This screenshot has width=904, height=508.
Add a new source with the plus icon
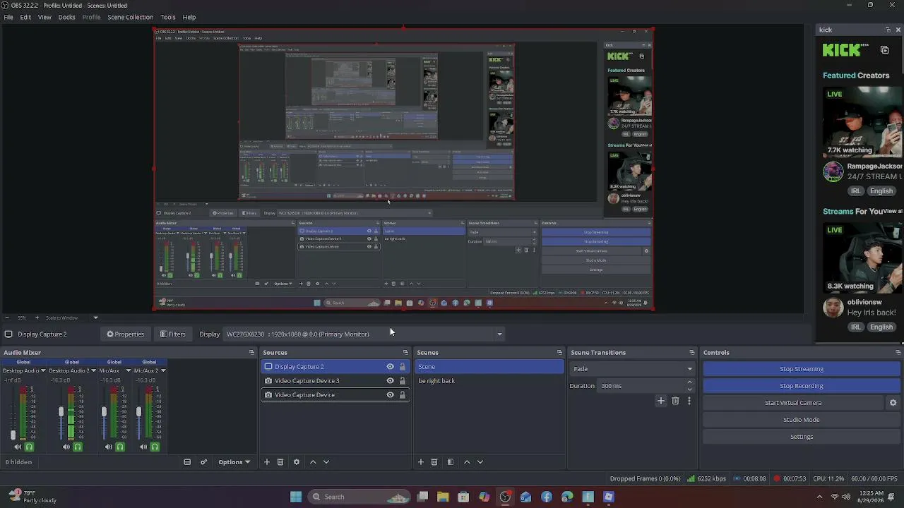(x=267, y=462)
